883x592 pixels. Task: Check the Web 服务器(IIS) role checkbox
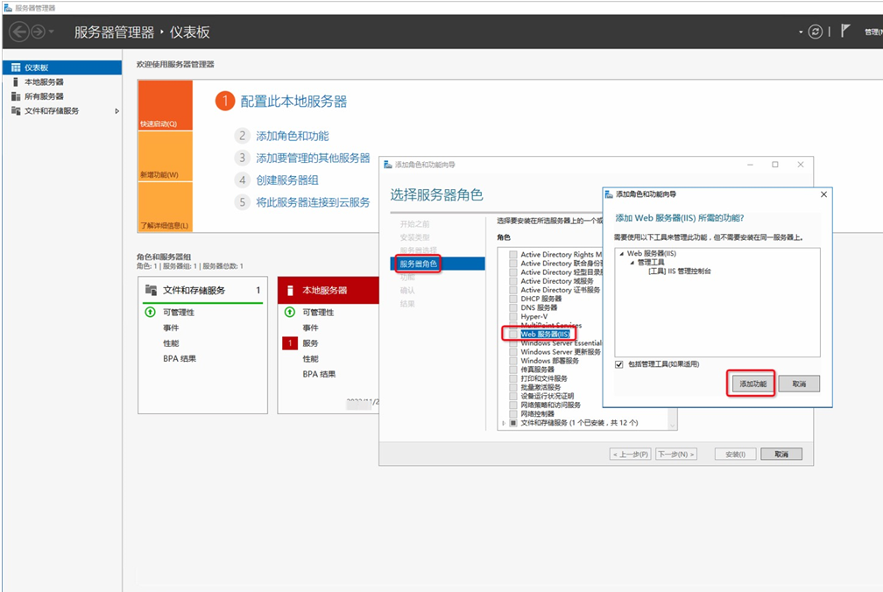[513, 334]
